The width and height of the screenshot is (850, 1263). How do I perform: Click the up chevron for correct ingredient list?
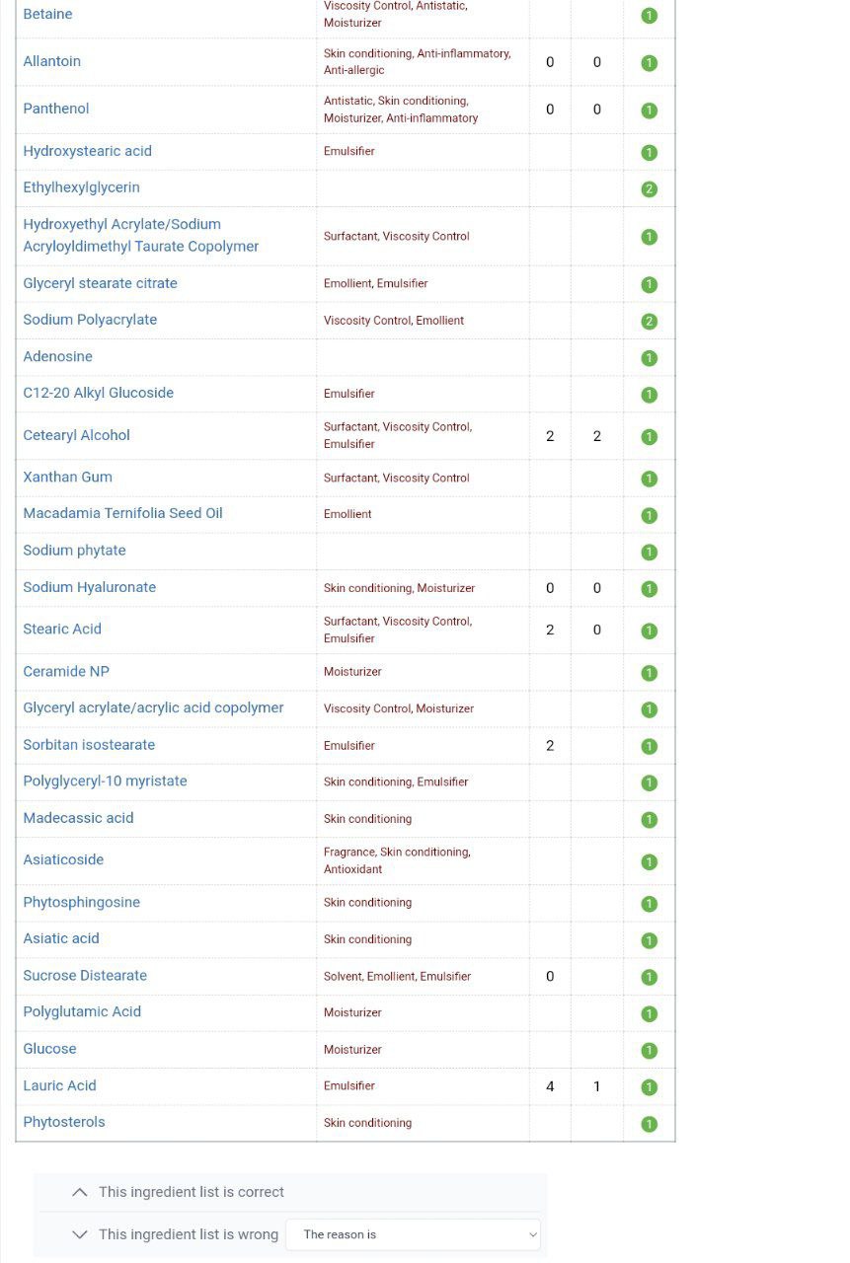(x=80, y=1192)
